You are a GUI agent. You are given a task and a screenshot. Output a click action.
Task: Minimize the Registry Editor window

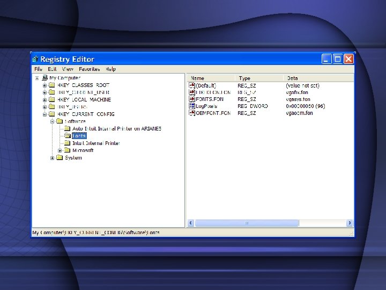point(326,59)
